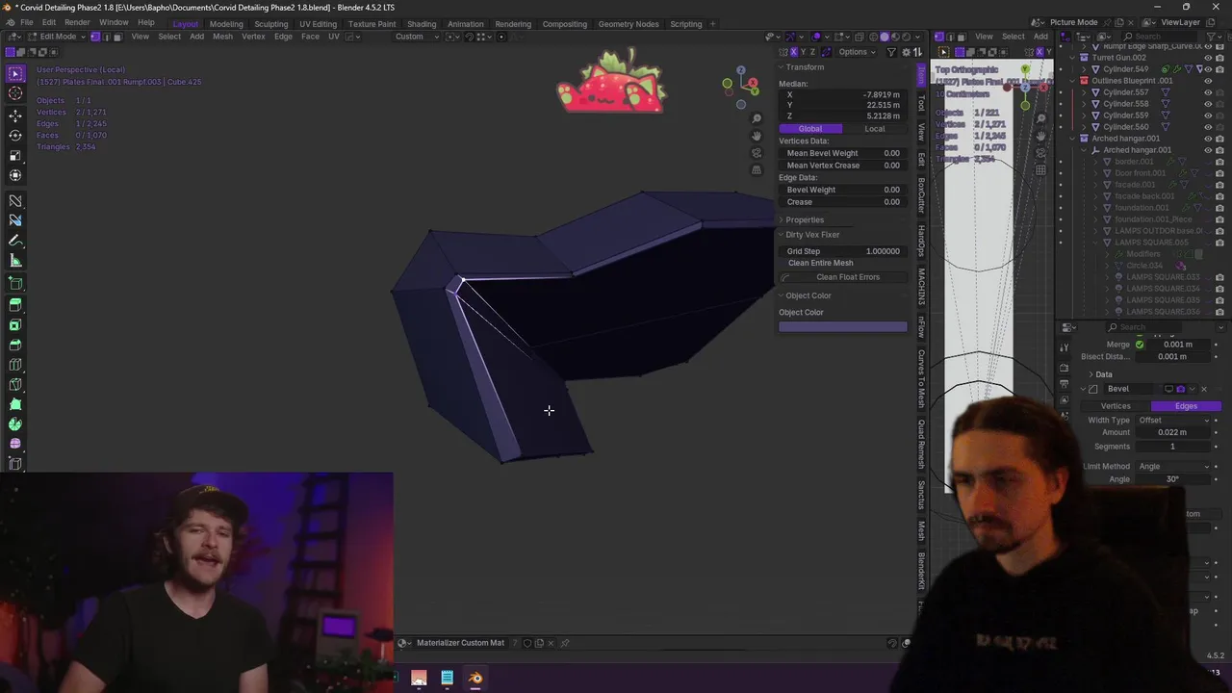This screenshot has width=1232, height=693.
Task: Set bevel affect to Edges
Action: [x=1186, y=406]
